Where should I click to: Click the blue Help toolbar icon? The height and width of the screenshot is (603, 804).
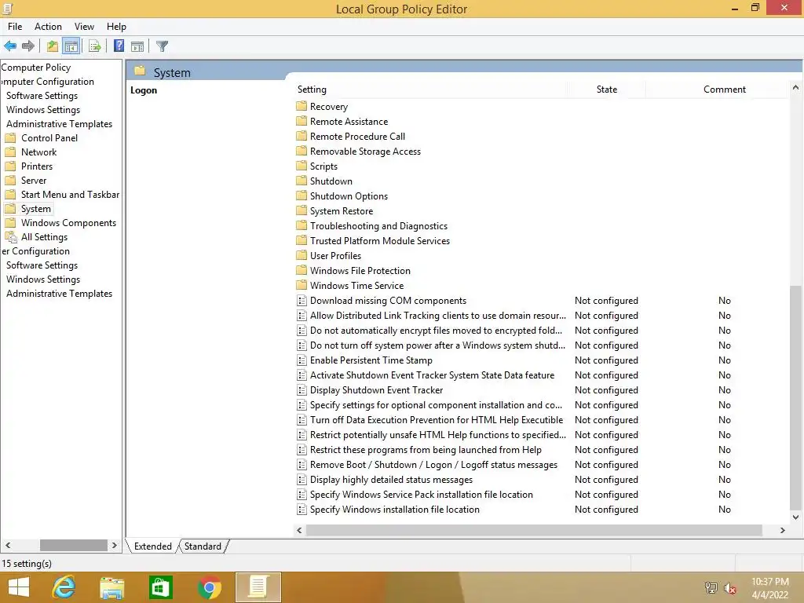pos(119,46)
